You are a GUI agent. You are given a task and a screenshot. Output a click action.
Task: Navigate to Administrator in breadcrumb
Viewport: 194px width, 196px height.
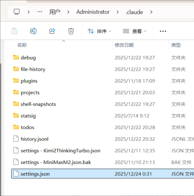point(93,12)
